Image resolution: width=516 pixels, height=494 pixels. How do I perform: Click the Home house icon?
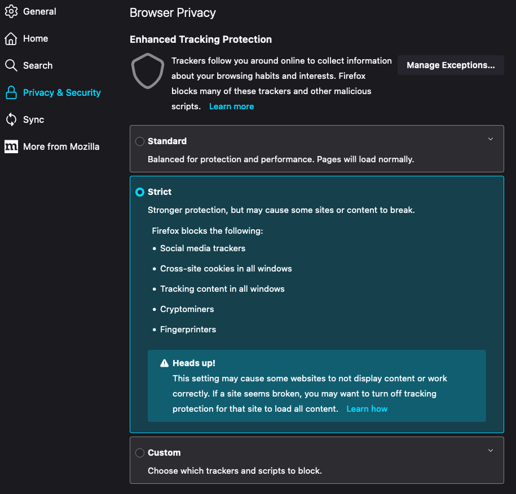(11, 38)
